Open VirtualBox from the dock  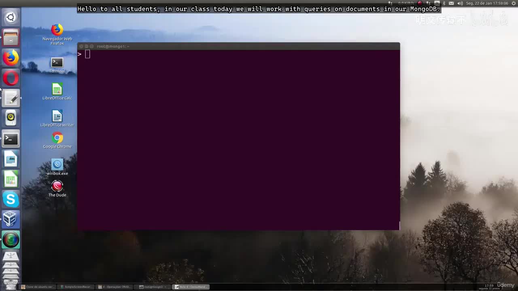click(11, 220)
